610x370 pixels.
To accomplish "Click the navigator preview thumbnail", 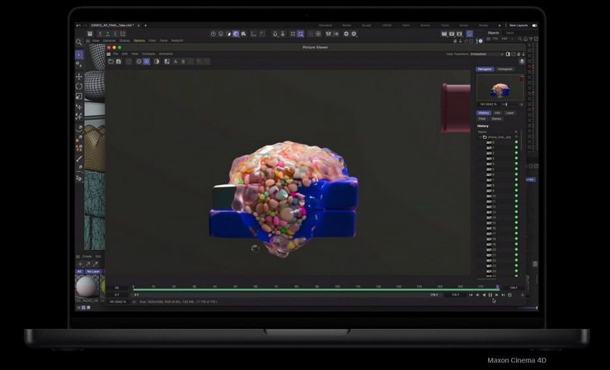I will click(x=499, y=88).
